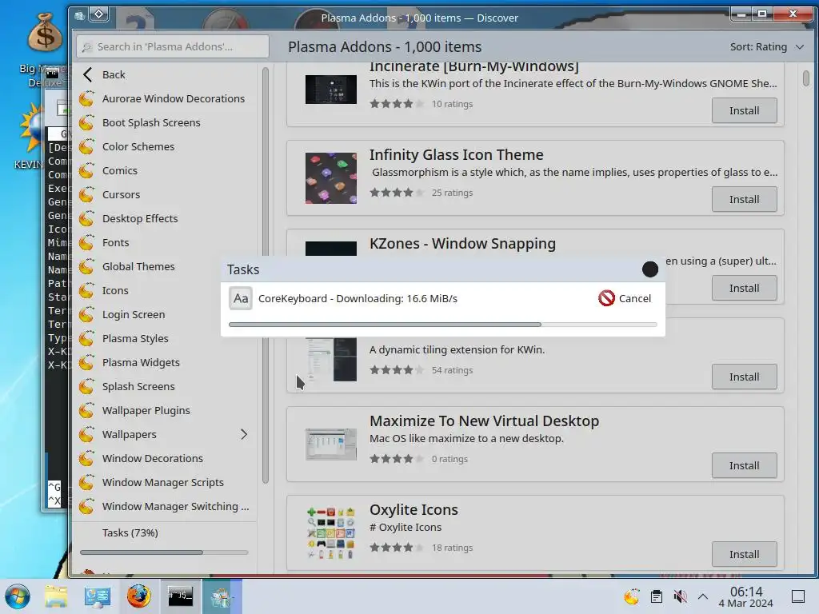Install Incinerate Burn-My-Windows effect
Viewport: 819px width, 614px height.
pos(745,110)
